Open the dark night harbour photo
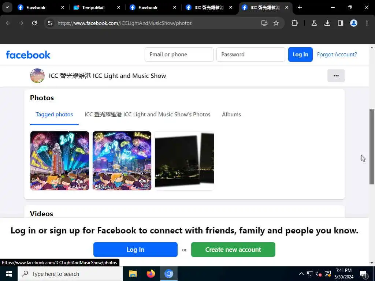 (185, 161)
